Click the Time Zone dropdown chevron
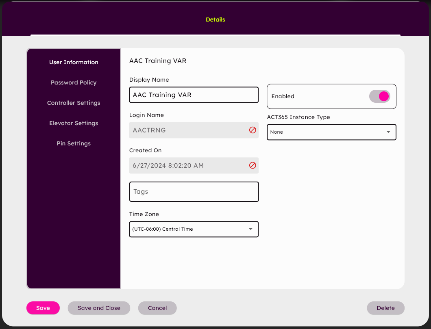Viewport: 431px width, 329px height. pyautogui.click(x=251, y=229)
